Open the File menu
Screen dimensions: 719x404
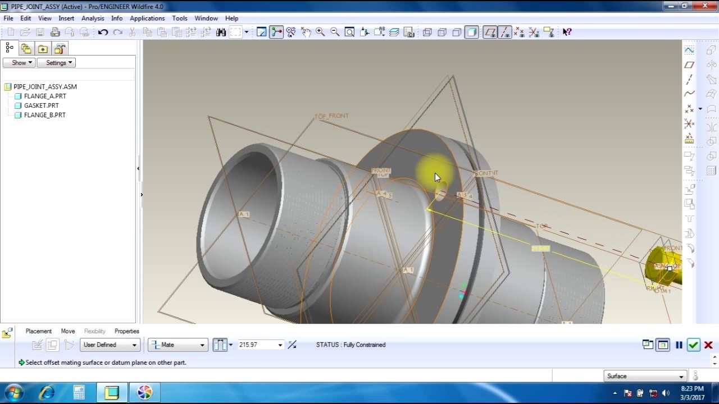pyautogui.click(x=8, y=18)
